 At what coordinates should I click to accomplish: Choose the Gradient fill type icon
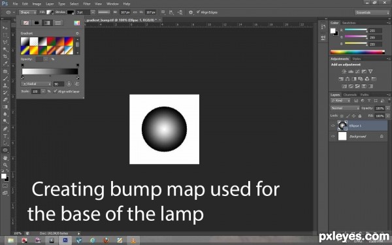(47, 23)
